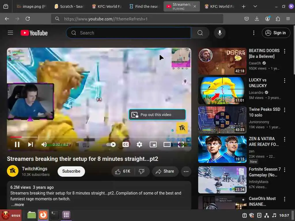Open player settings gear
Image resolution: width=295 pixels, height=221 pixels.
139,144
